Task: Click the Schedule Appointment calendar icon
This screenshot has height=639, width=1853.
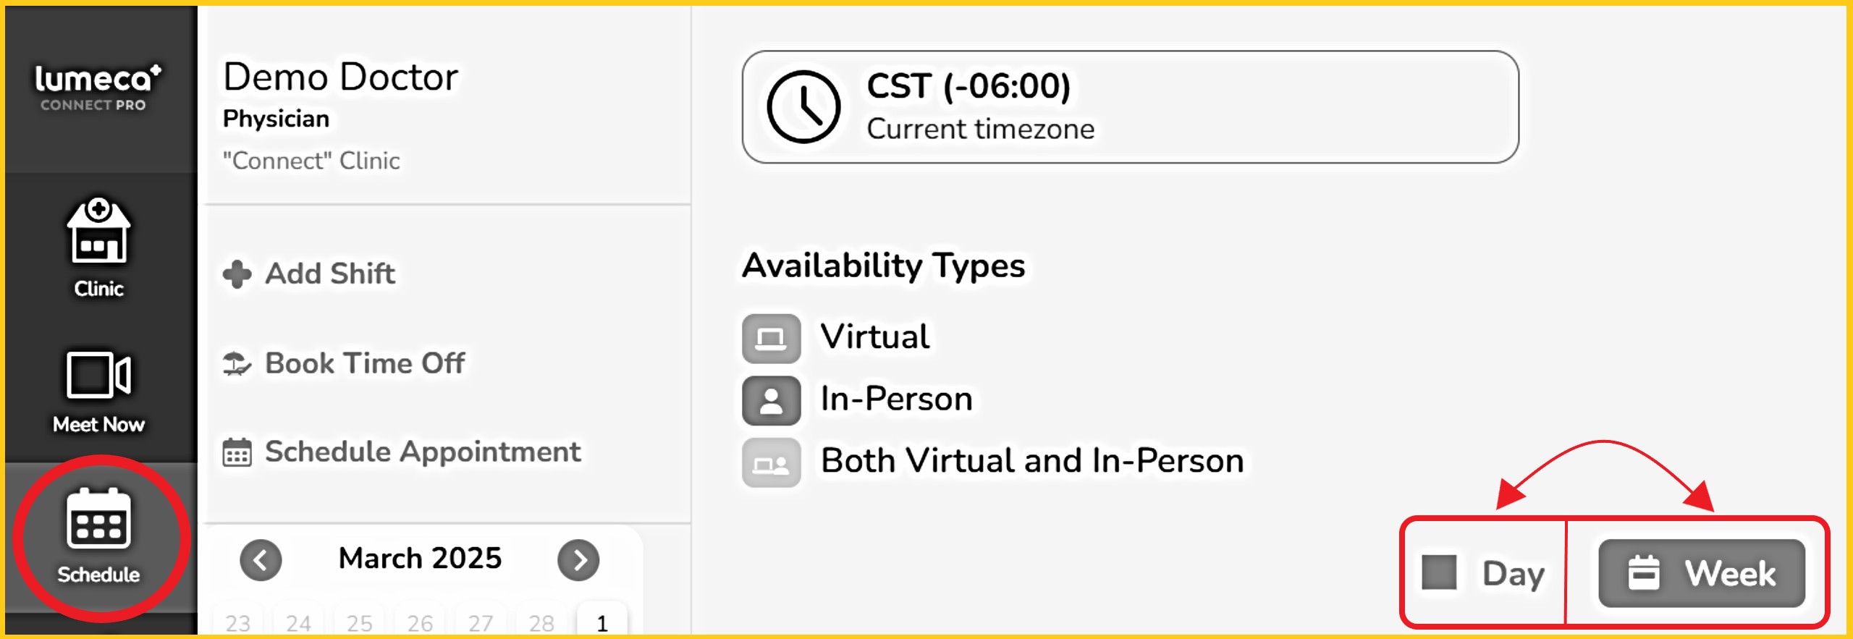Action: click(237, 453)
